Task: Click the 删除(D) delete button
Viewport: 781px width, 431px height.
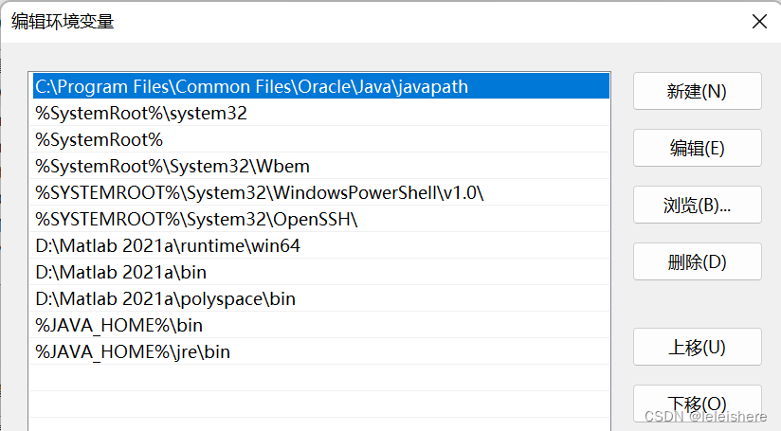Action: pyautogui.click(x=697, y=261)
